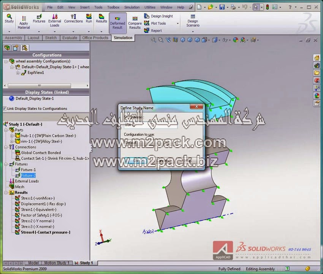
Task: Run the simulation study
Action: [89, 19]
